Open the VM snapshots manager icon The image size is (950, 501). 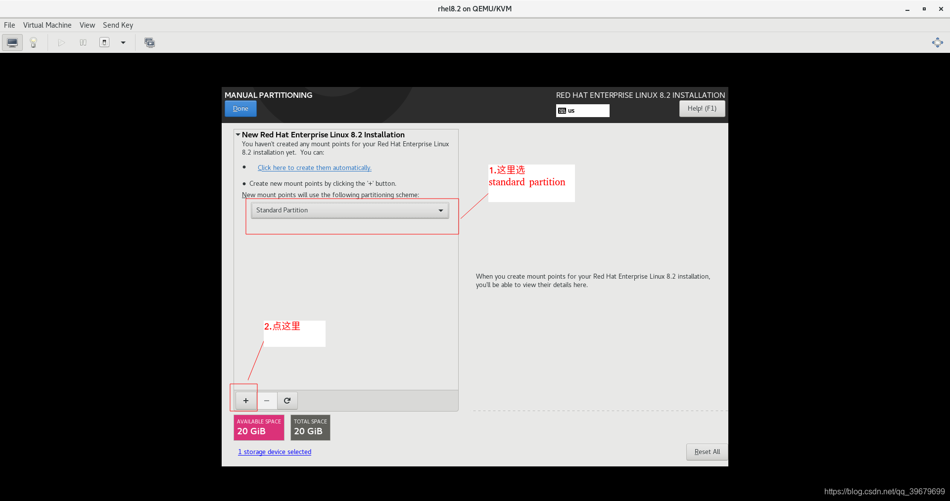(x=149, y=42)
